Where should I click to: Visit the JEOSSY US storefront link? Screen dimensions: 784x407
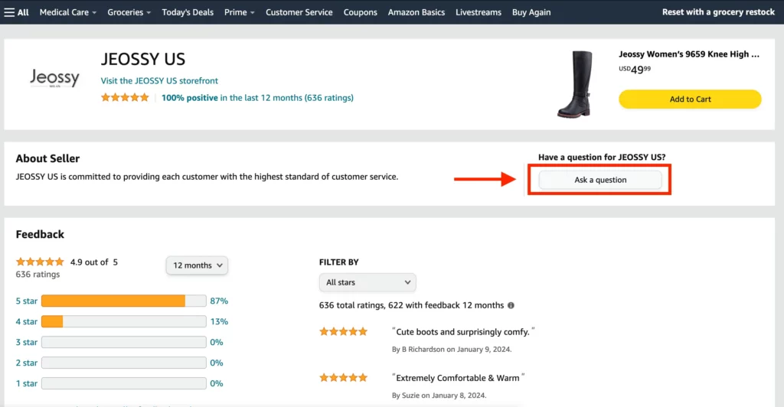coord(159,80)
